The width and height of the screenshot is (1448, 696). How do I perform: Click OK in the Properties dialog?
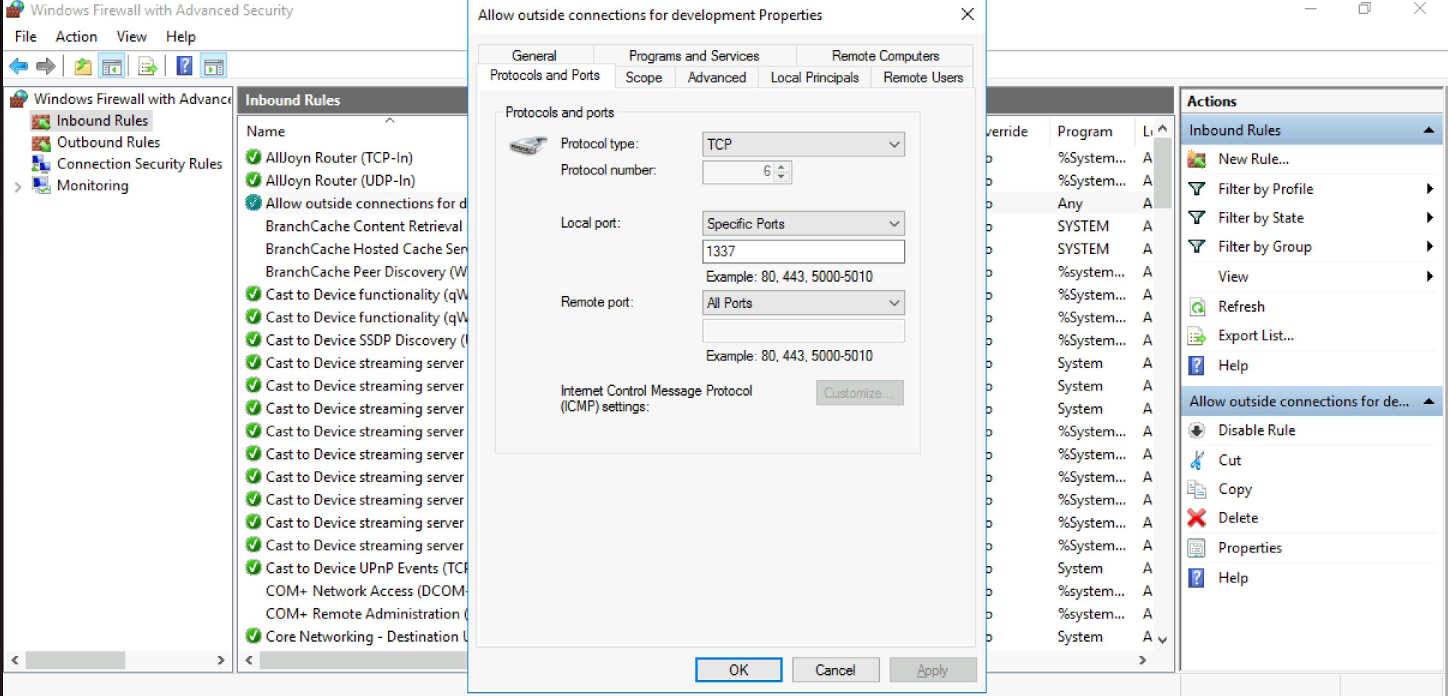739,670
